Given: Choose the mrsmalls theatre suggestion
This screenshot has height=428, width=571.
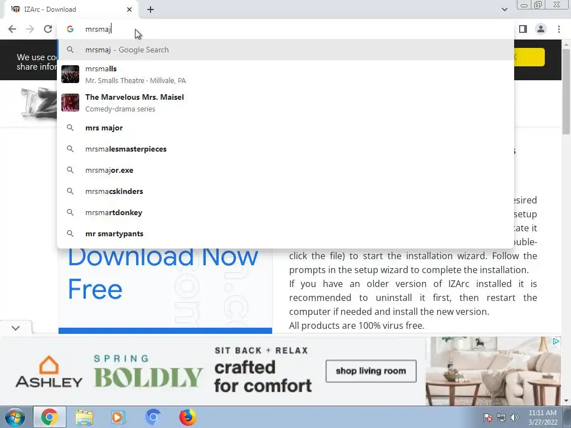Looking at the screenshot, I should (x=285, y=74).
